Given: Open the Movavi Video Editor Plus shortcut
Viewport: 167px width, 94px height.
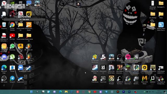Looking at the screenshot, I should click(x=161, y=25).
